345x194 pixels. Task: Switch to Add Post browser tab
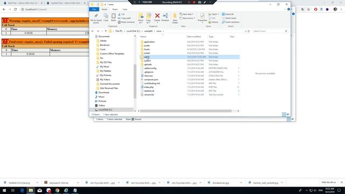coord(23,3)
